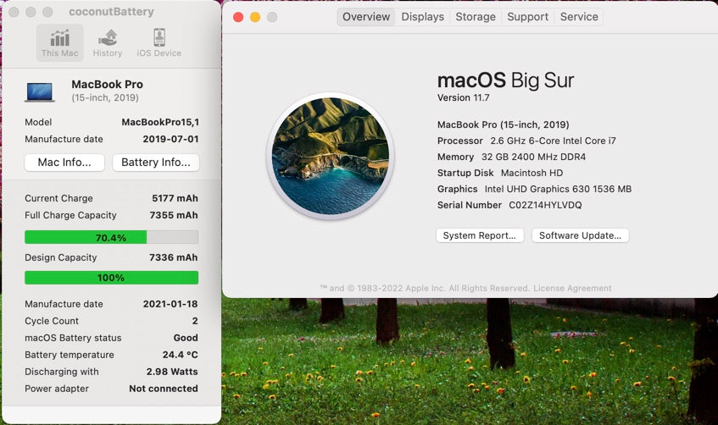The width and height of the screenshot is (718, 425).
Task: Click Full Charge Capacity 7355 mAh value
Action: point(174,215)
